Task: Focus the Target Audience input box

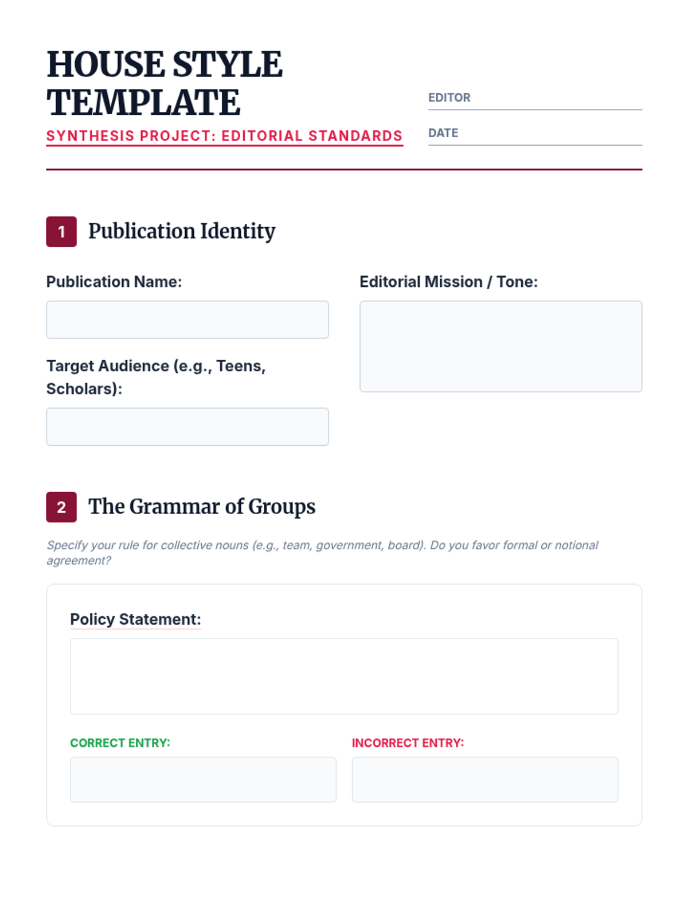Action: pyautogui.click(x=187, y=427)
